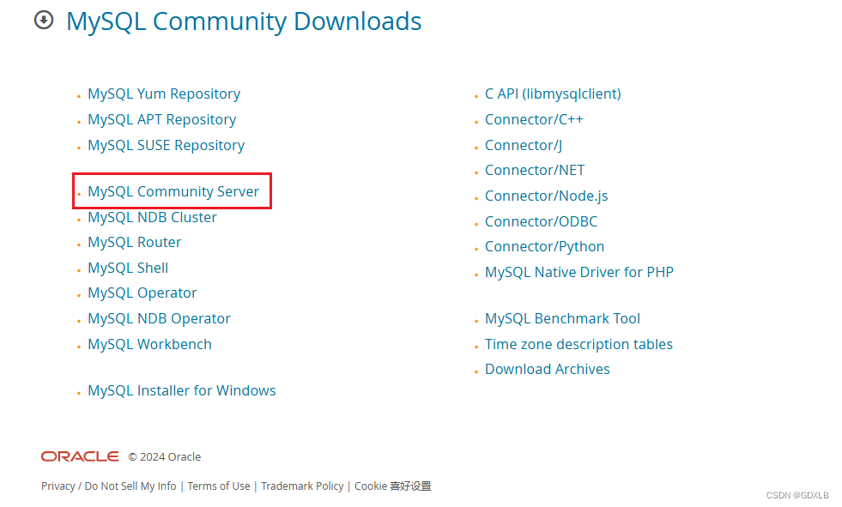842x507 pixels.
Task: Open Time zone description tables
Action: click(578, 344)
